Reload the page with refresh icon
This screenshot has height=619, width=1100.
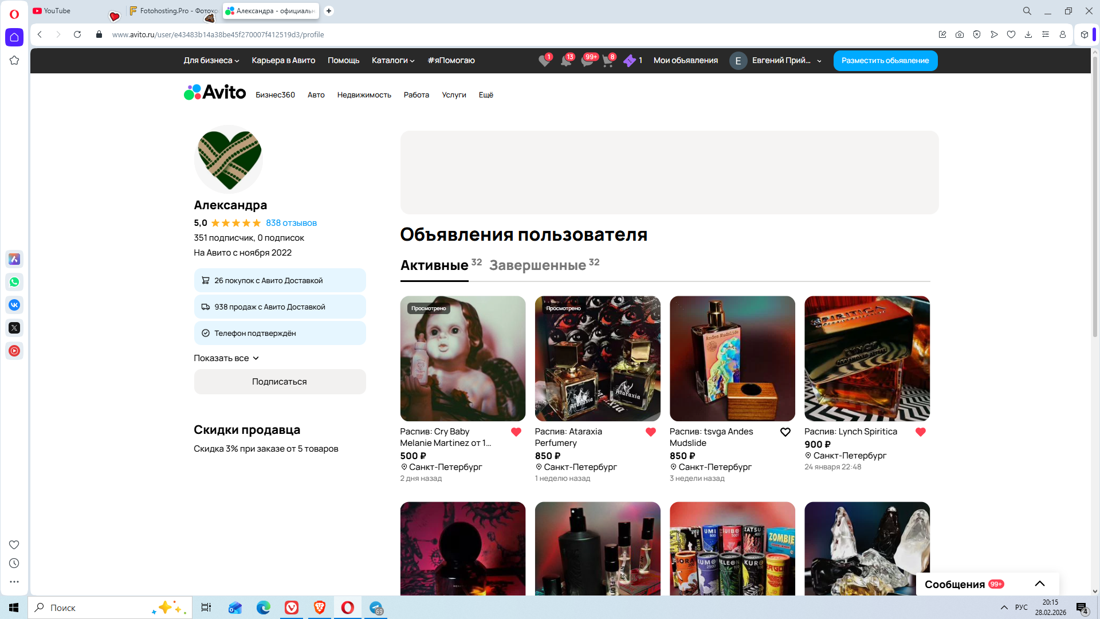[x=77, y=34]
